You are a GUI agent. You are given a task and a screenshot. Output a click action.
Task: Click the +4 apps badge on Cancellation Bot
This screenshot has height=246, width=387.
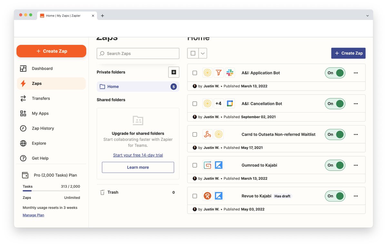pos(219,104)
